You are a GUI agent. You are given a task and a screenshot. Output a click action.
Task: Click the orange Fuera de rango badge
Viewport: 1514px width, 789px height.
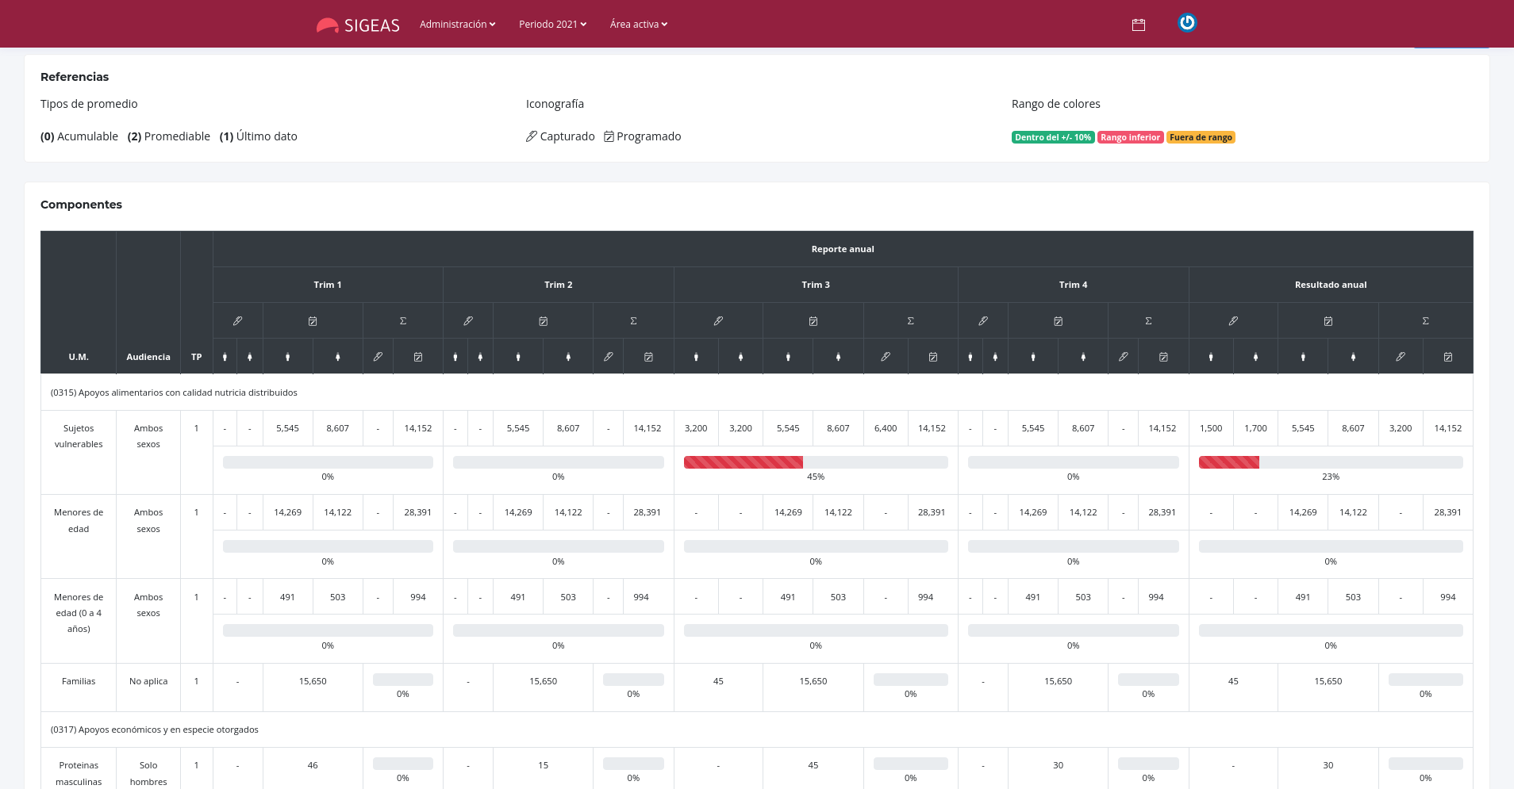(1201, 137)
